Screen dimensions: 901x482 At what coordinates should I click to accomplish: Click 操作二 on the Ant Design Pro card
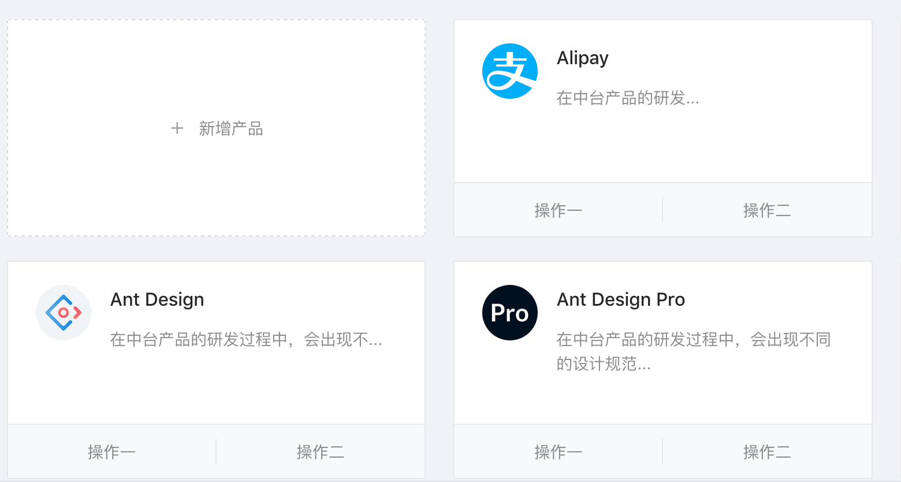(767, 451)
